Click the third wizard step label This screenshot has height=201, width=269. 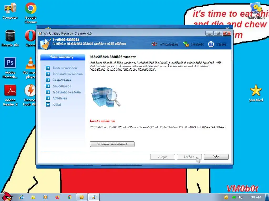[x=62, y=80]
